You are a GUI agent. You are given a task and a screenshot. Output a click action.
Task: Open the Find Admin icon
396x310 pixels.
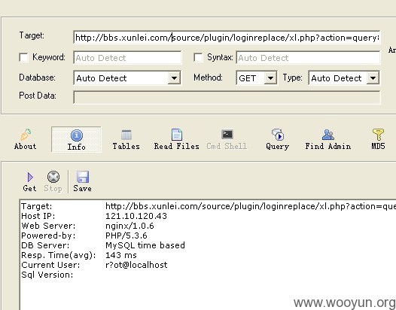(x=327, y=135)
